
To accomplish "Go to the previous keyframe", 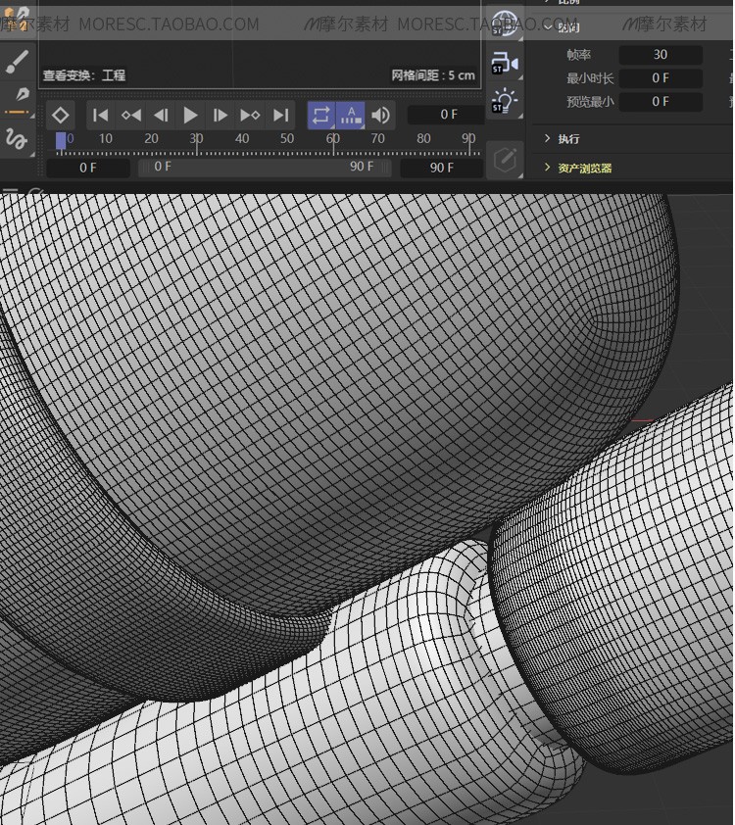I will pyautogui.click(x=131, y=116).
